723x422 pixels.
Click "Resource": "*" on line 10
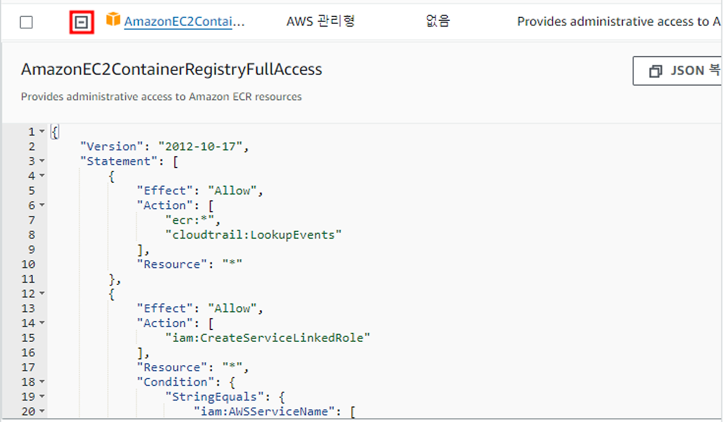[x=189, y=264]
